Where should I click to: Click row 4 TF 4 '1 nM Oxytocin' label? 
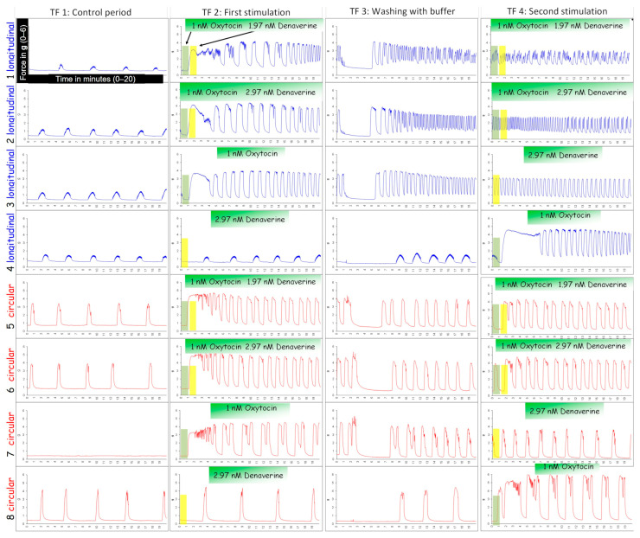(x=565, y=215)
